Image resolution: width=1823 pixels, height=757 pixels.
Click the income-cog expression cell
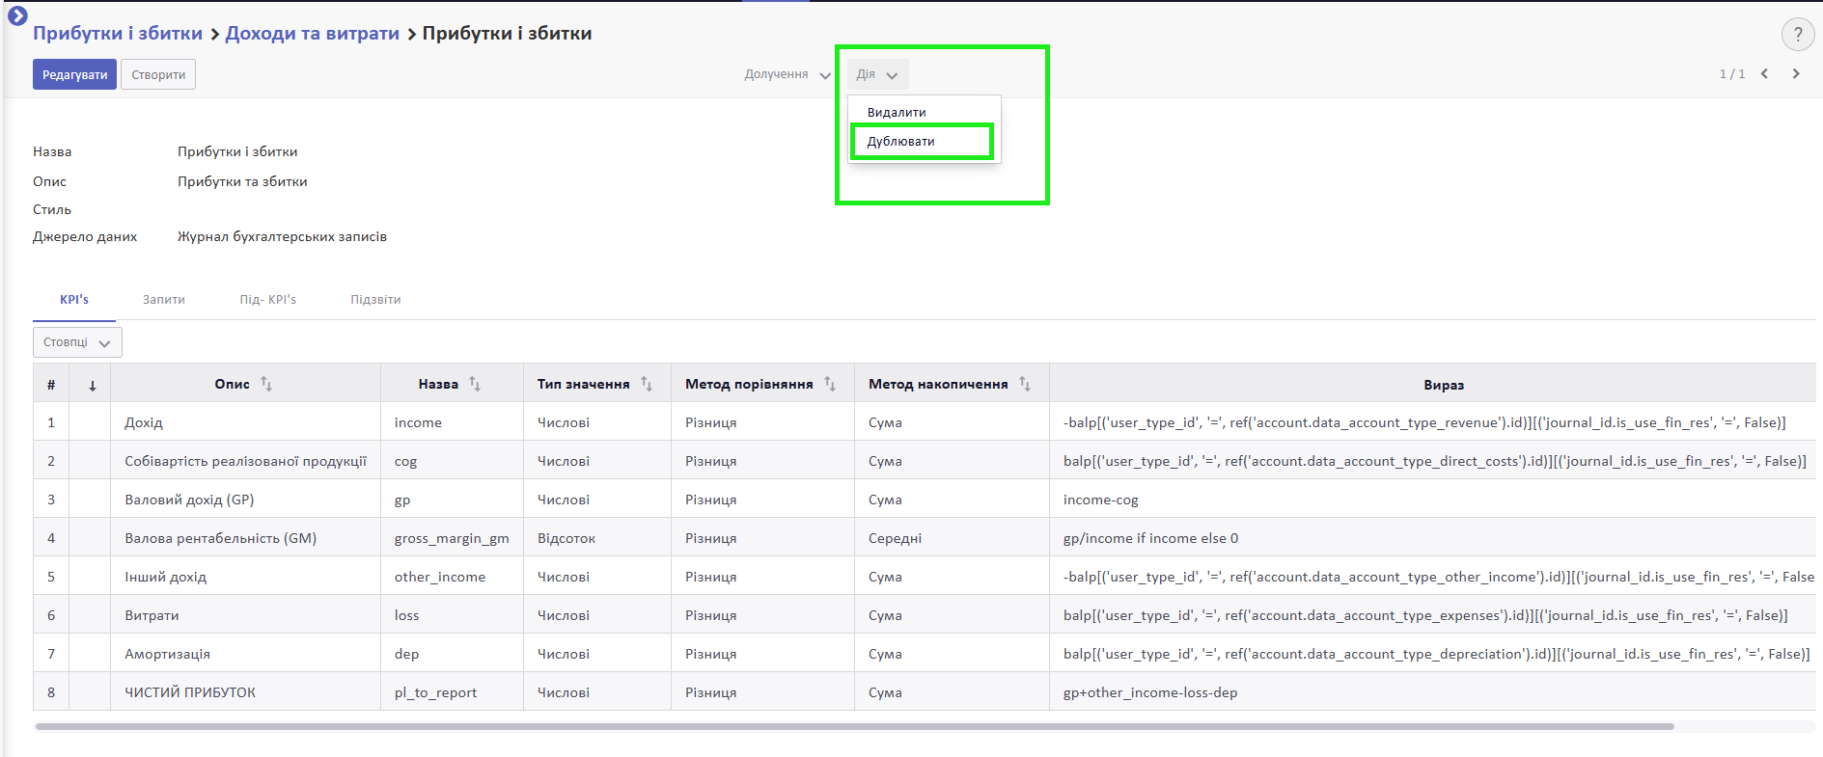pyautogui.click(x=1432, y=500)
